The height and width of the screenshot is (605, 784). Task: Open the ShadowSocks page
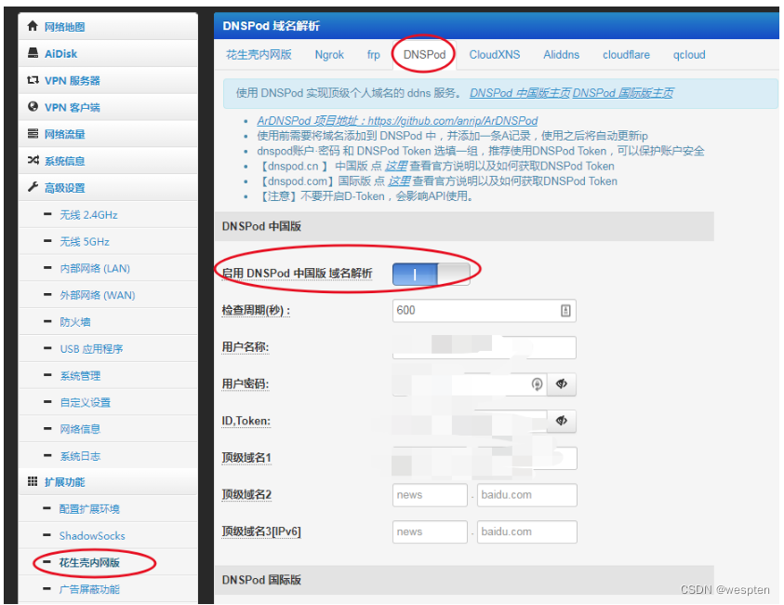(x=92, y=536)
